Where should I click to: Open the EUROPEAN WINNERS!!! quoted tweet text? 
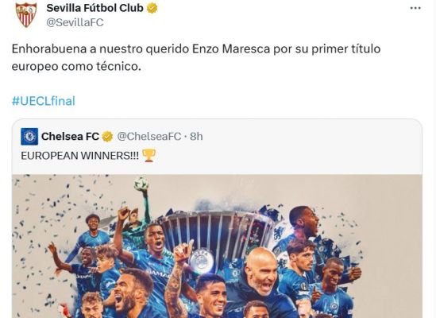[x=79, y=156]
